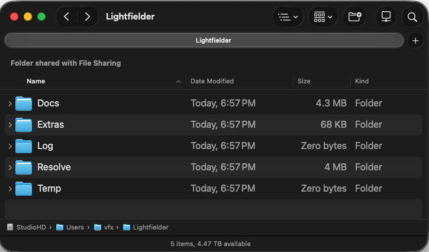This screenshot has height=252, width=429.
Task: Click the Log folder name
Action: (45, 146)
